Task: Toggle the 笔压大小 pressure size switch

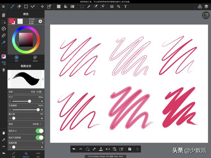Action: coord(40,131)
